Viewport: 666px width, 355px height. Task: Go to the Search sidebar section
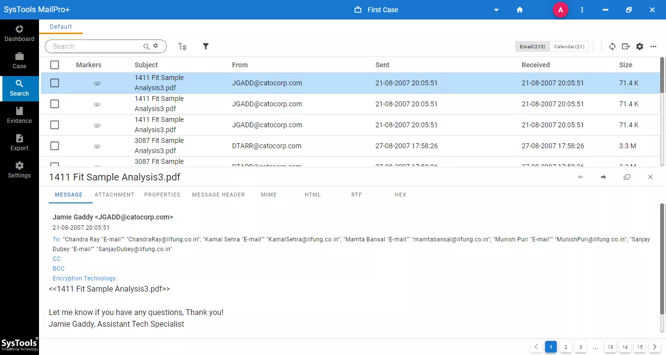point(20,88)
